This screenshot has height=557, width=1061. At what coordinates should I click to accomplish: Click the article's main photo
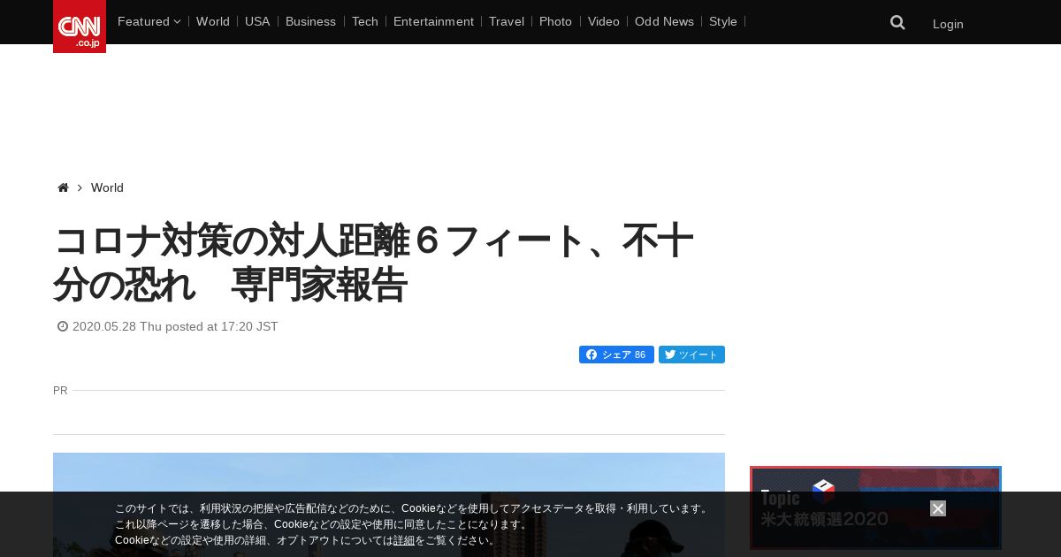389,505
